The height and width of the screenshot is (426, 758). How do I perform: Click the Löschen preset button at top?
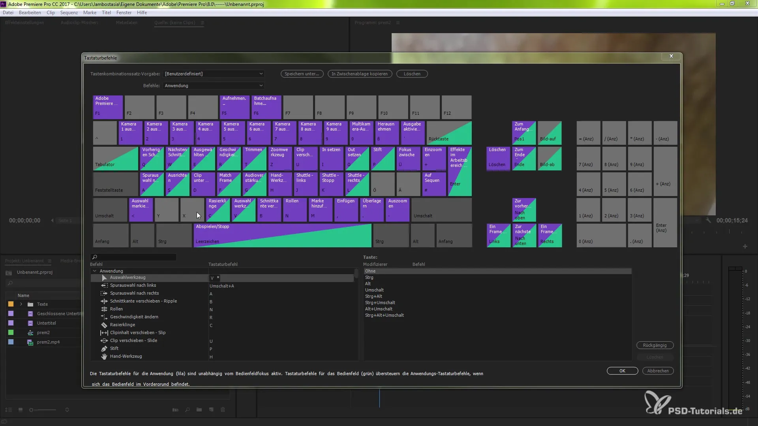tap(412, 74)
